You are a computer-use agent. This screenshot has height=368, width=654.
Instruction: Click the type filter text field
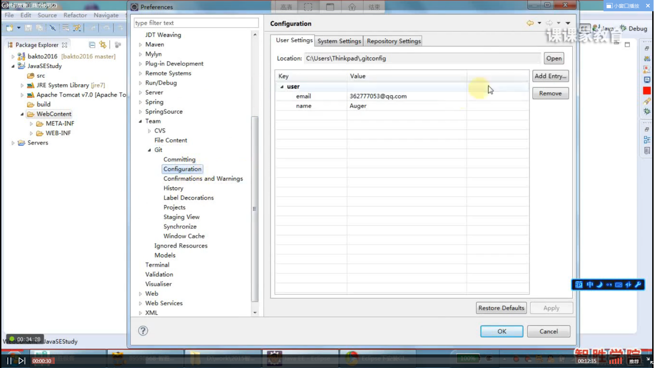click(196, 23)
